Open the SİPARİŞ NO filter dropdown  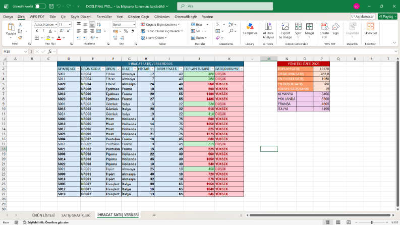point(78,69)
